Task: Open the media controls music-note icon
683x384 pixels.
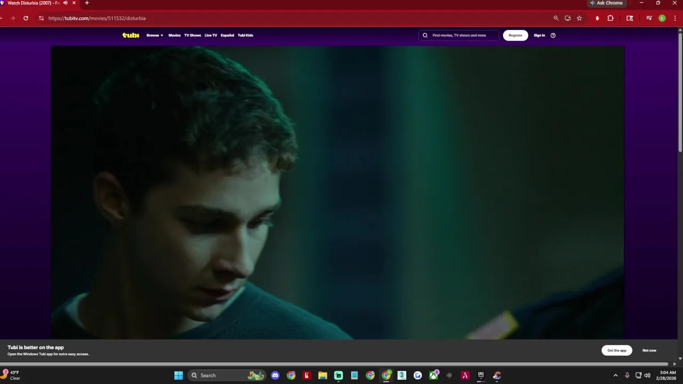Action: coord(649,18)
